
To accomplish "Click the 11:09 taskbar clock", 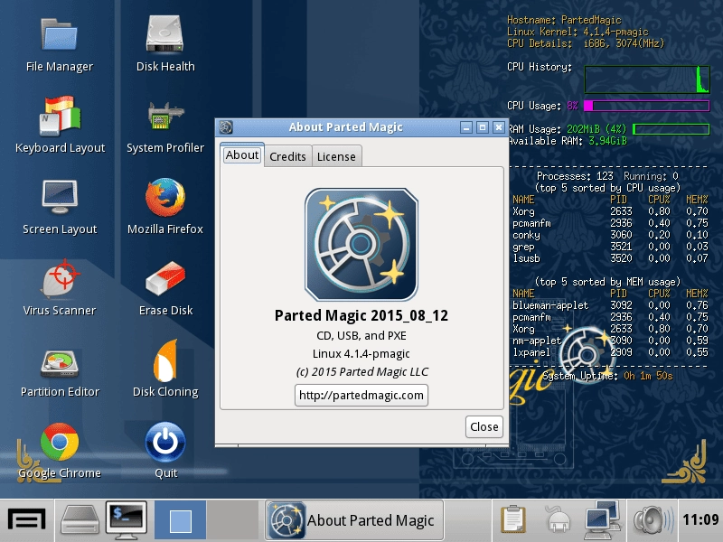I will (700, 520).
